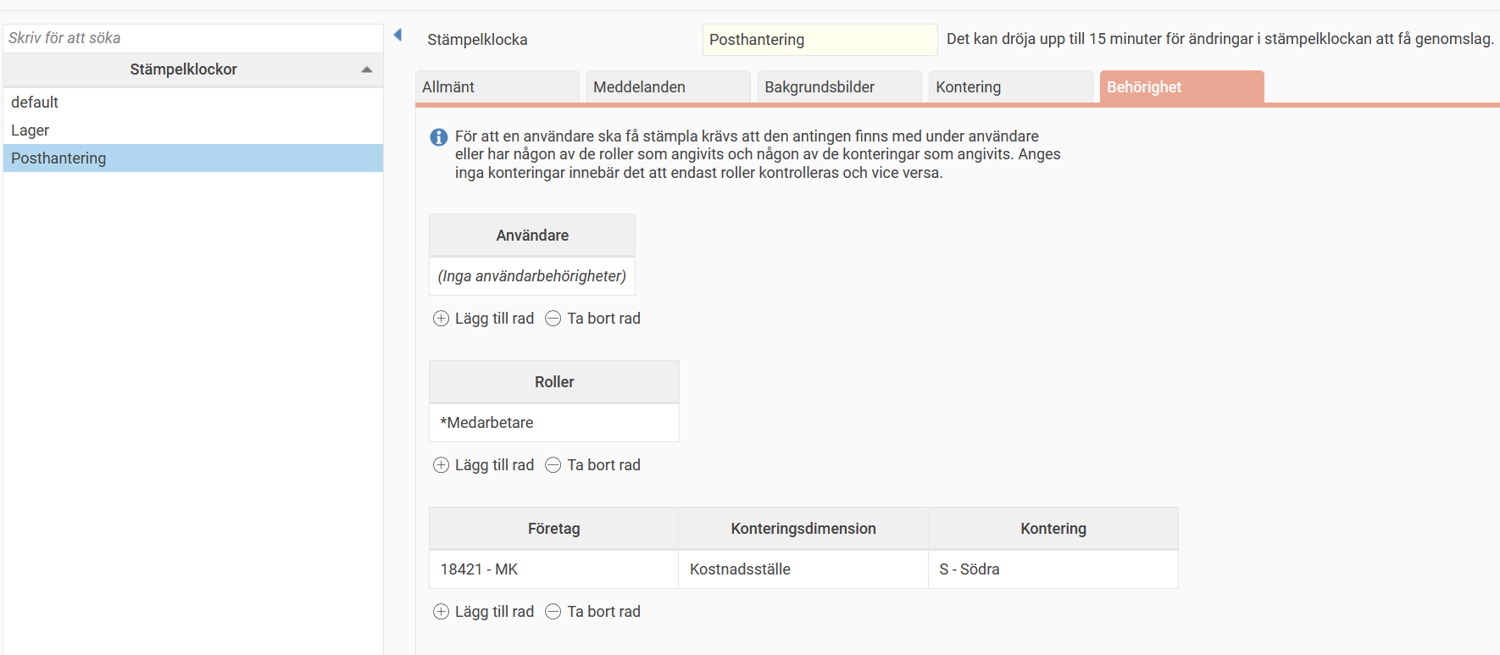
Task: Toggle sort arrow in Stämpelklockor header
Action: point(367,69)
